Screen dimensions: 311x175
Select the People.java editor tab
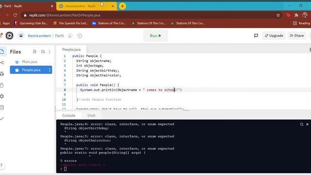coord(71,50)
